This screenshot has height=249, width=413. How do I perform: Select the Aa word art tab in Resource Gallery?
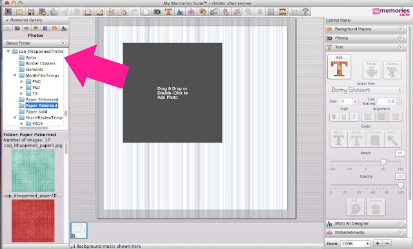pos(64,28)
